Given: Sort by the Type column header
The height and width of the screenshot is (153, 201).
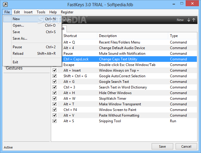Looking at the screenshot, I should pyautogui.click(x=182, y=36).
